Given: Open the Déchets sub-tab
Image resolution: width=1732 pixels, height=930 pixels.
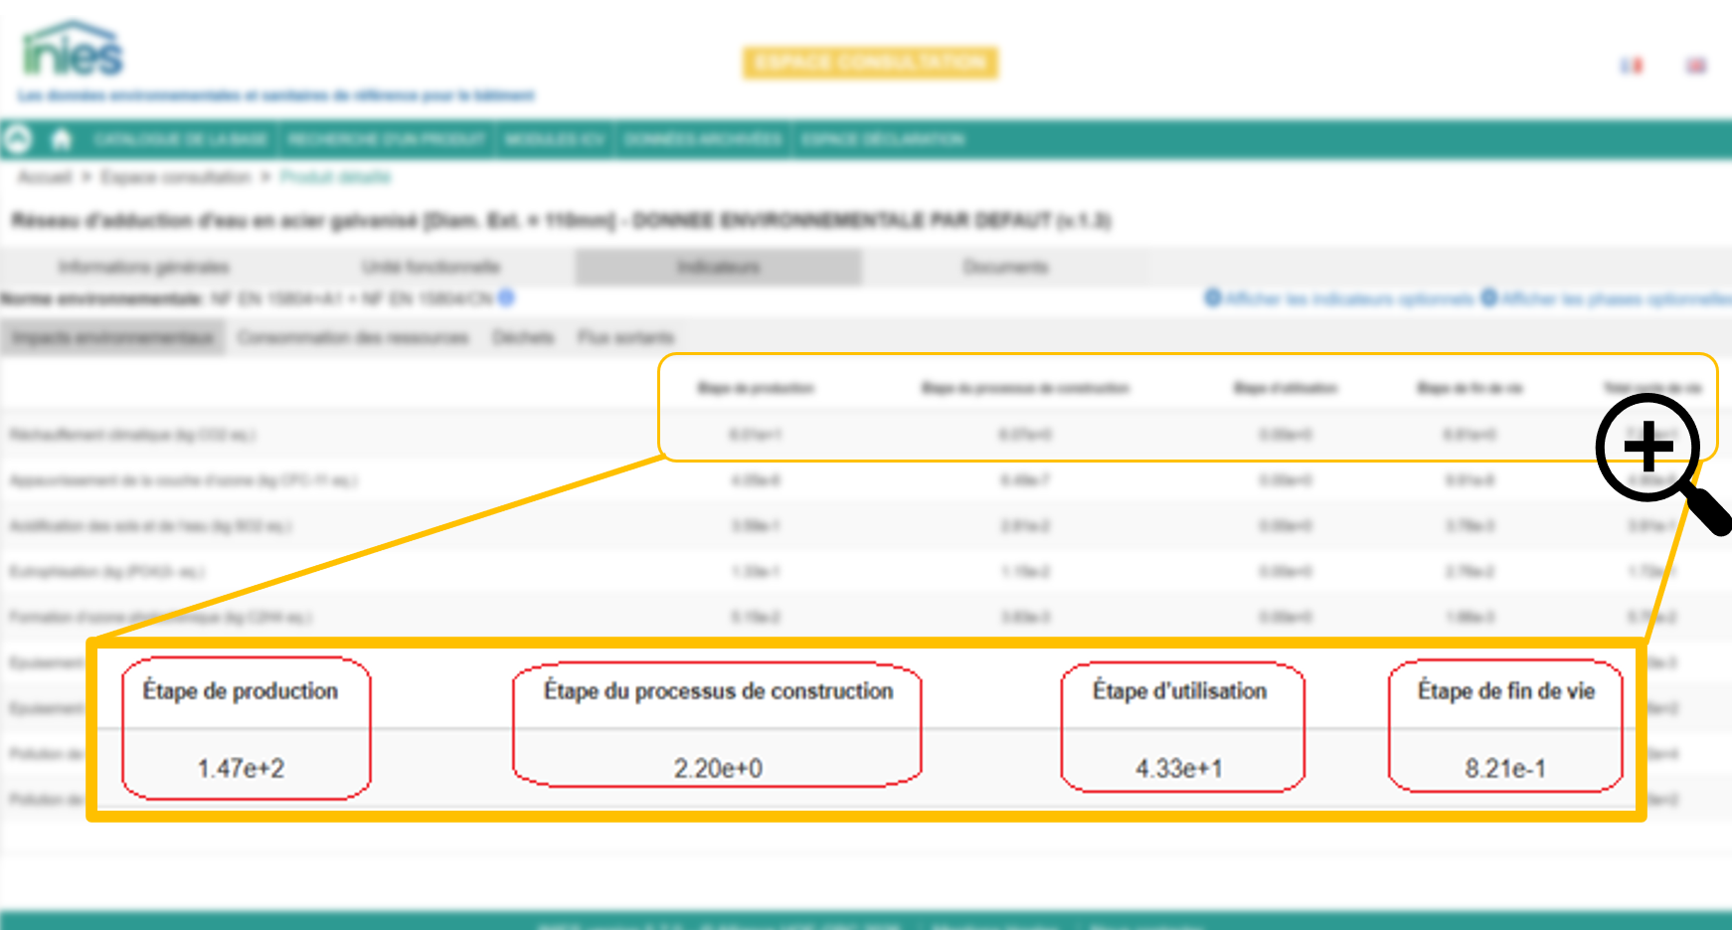Looking at the screenshot, I should [523, 337].
